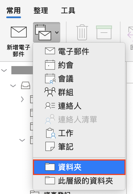Image resolution: width=133 pixels, height=194 pixels.
Task: Switch to the 工具 tab
Action: tap(68, 10)
